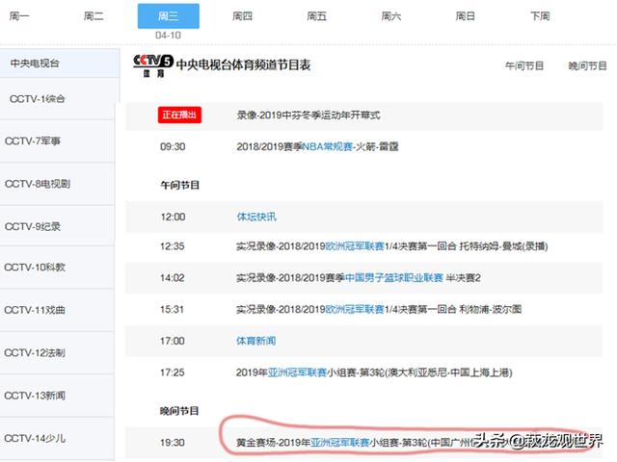Click the 利物浦-波尔图 match text

(x=491, y=310)
